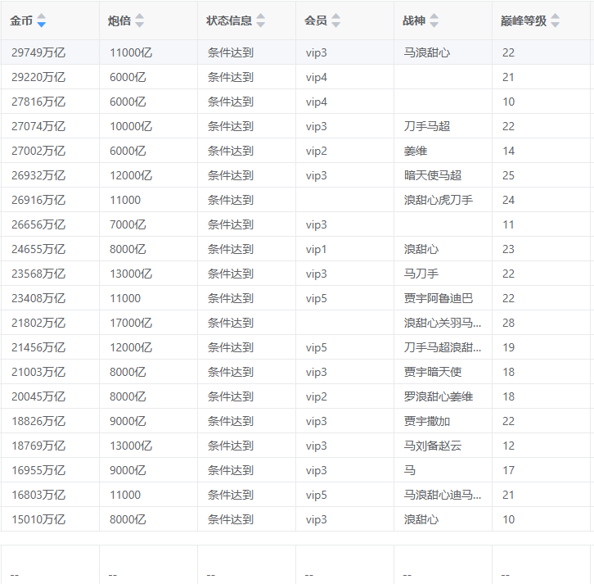Click the 7000亿 cell in 炮倍 column
The width and height of the screenshot is (594, 584).
(x=128, y=224)
